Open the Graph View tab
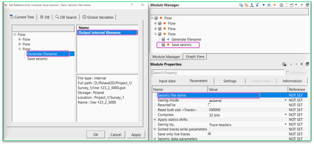 (x=195, y=57)
